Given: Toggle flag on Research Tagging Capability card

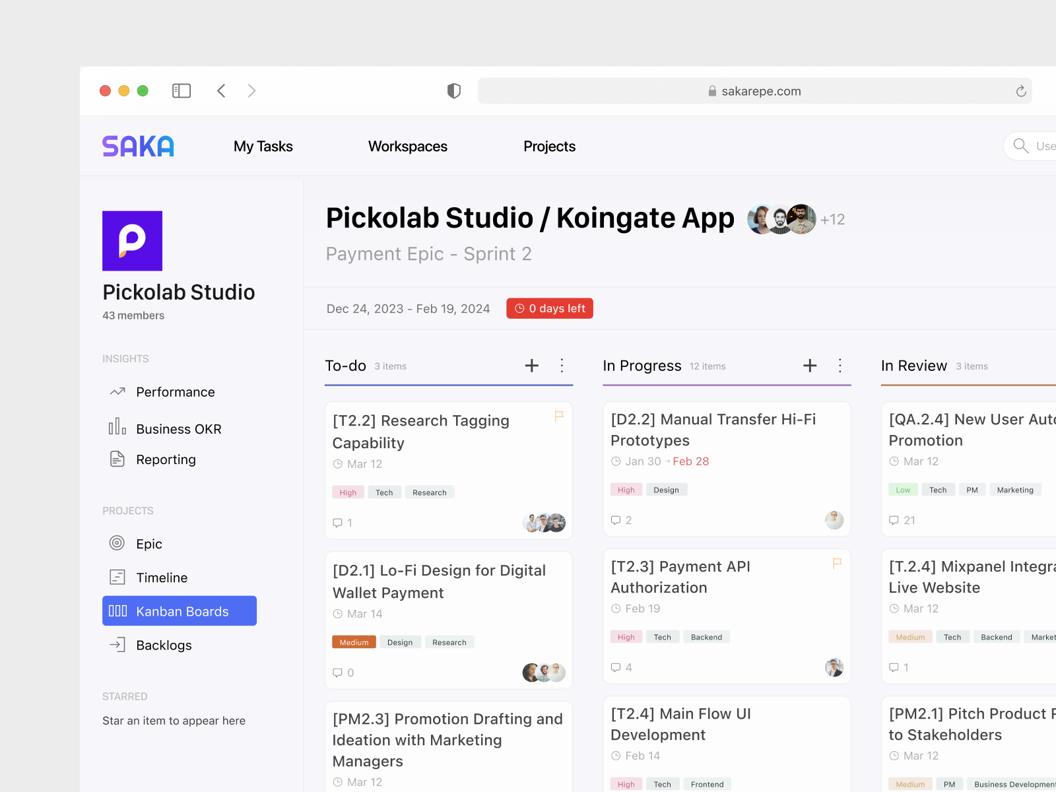Looking at the screenshot, I should coord(559,416).
